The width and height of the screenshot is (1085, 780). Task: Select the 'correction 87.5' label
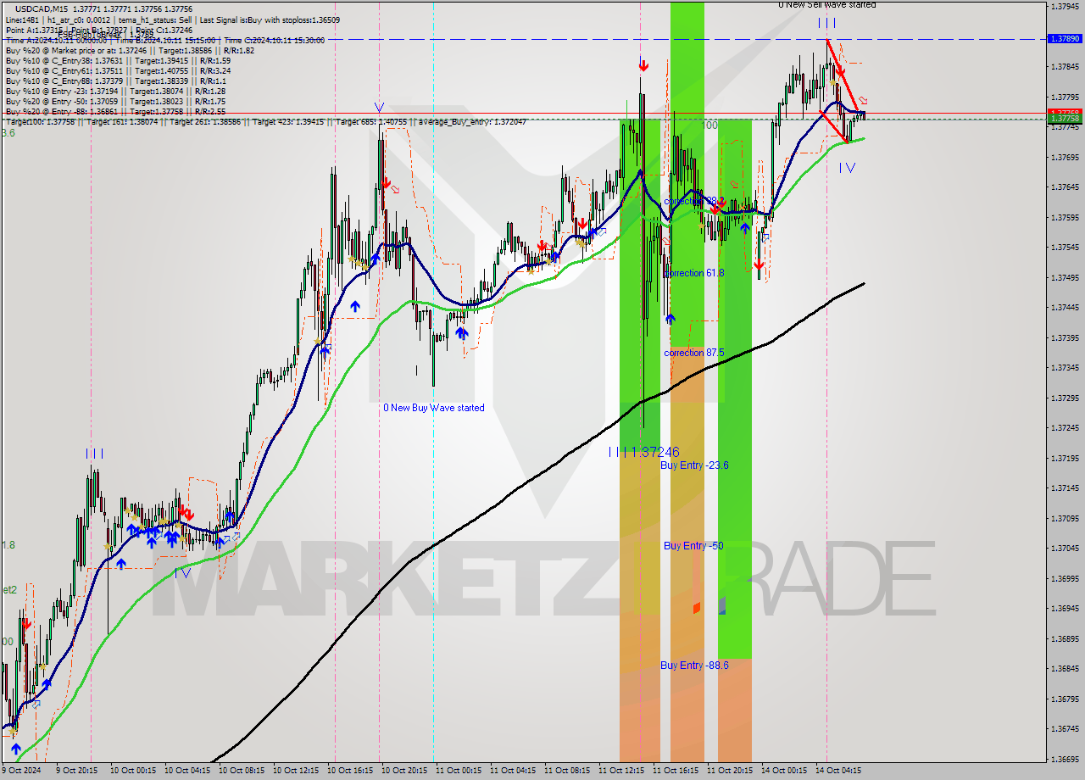point(696,353)
